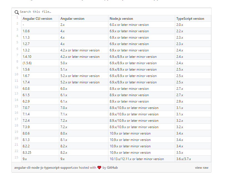The image size is (226, 179).
Task: Click CLI version cell '7.2.4'
Action: [x=40, y=120]
